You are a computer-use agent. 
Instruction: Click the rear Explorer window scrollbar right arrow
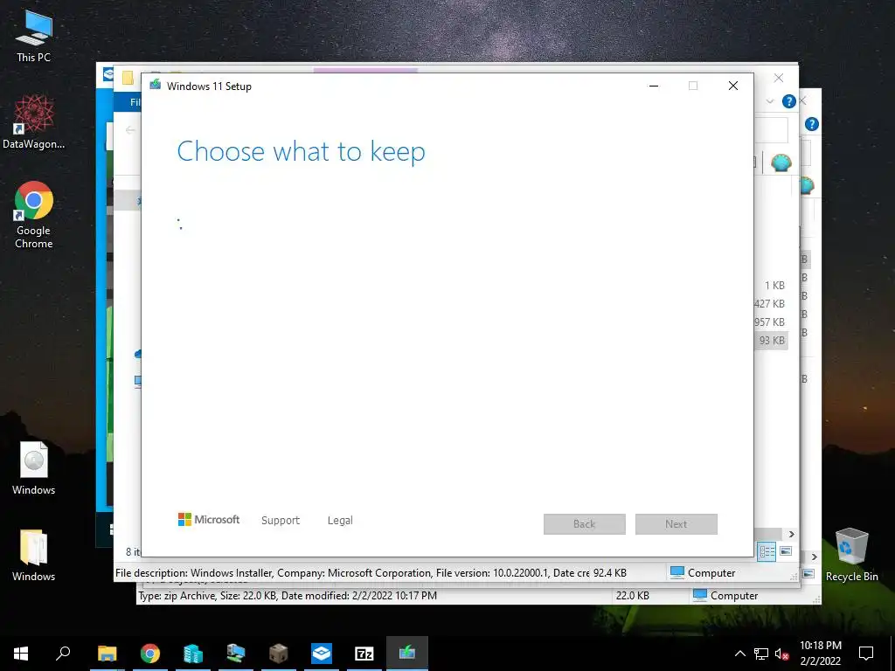pyautogui.click(x=815, y=557)
